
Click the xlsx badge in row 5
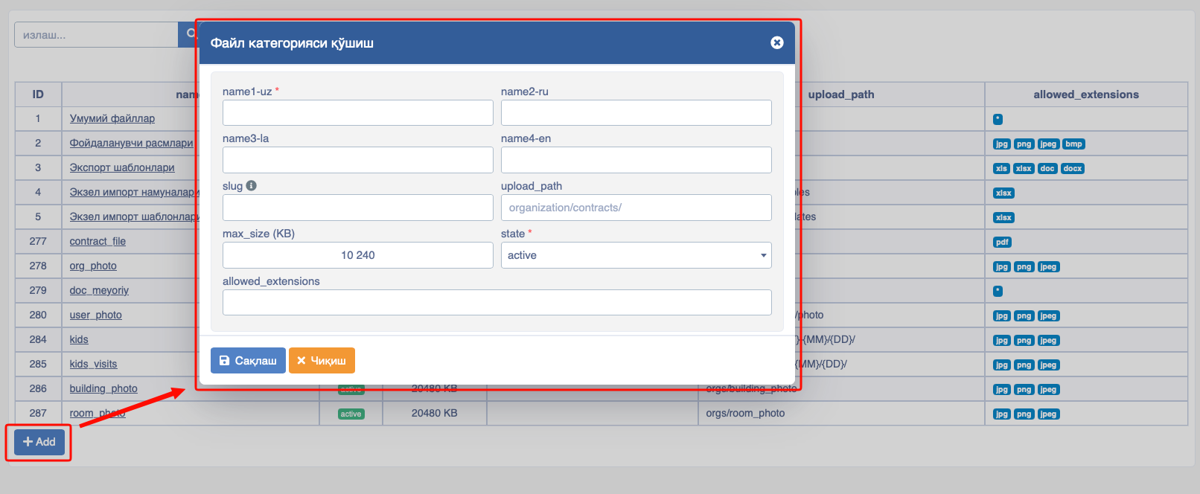click(x=1003, y=217)
